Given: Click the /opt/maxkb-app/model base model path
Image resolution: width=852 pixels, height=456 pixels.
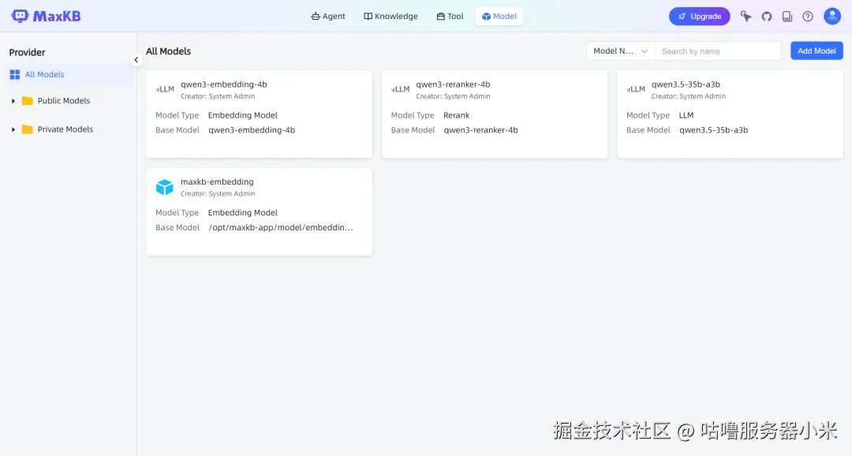Looking at the screenshot, I should 281,227.
